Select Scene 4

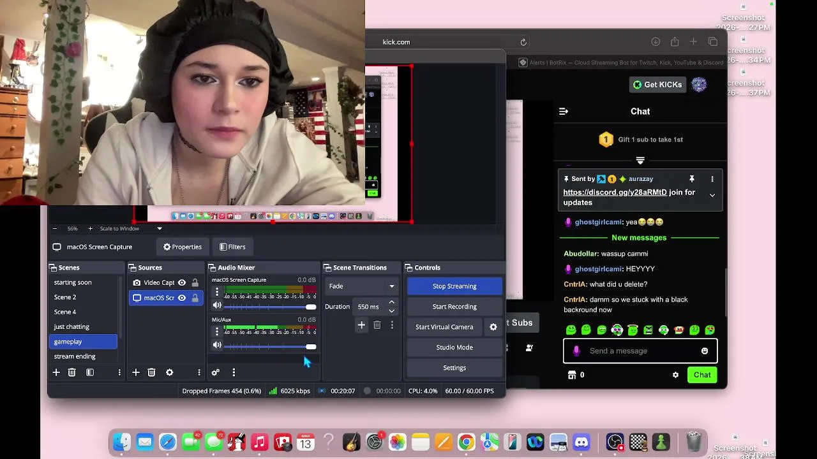coord(83,312)
